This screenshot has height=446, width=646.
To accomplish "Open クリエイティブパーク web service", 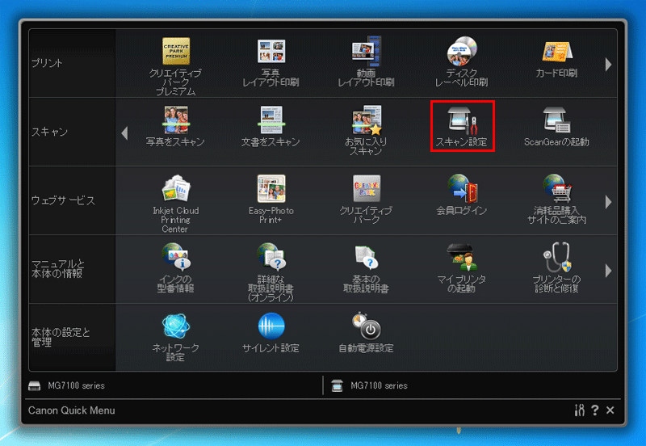I will (366, 199).
